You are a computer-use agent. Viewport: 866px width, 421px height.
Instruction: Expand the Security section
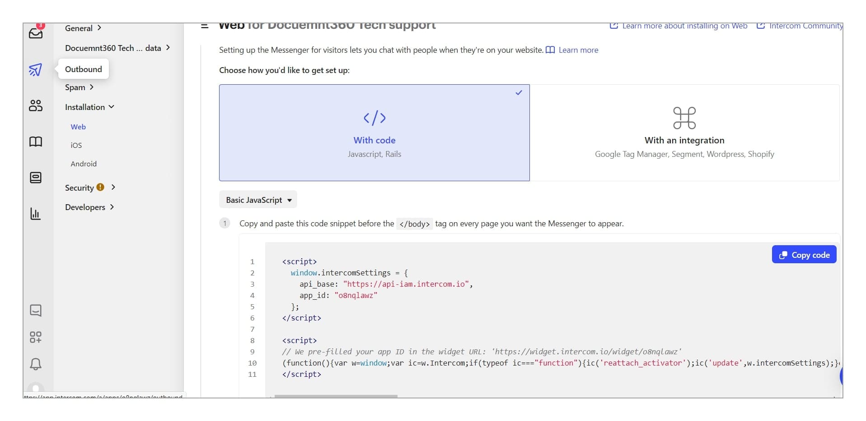[x=90, y=188]
